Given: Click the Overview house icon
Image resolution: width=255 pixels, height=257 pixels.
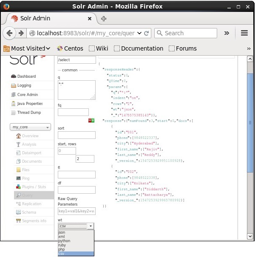Looking at the screenshot, I should pyautogui.click(x=18, y=136).
